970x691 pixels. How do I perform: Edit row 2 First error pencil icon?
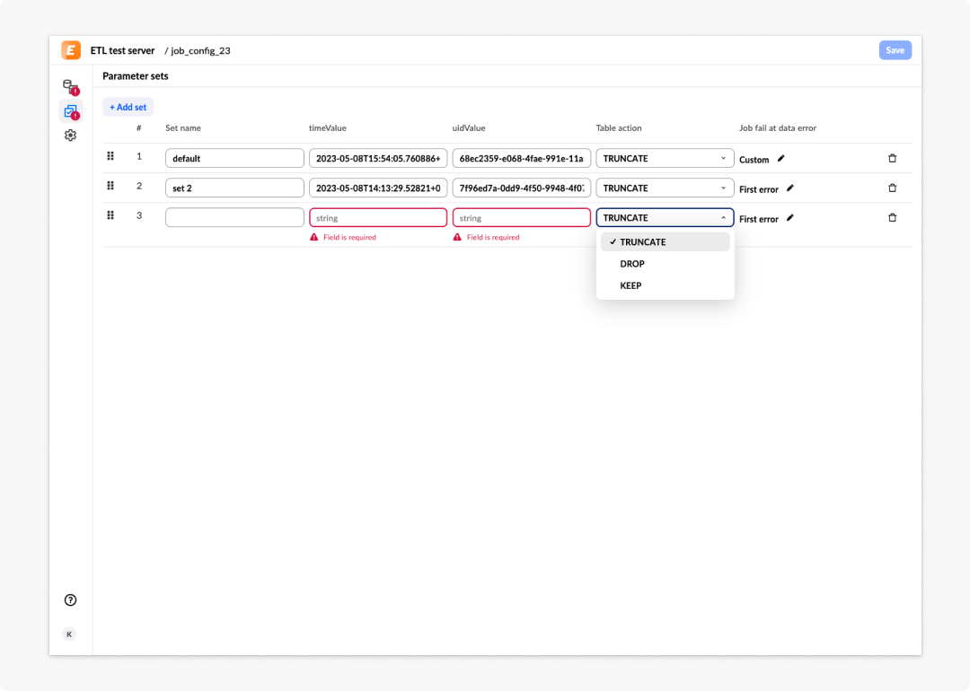click(790, 188)
